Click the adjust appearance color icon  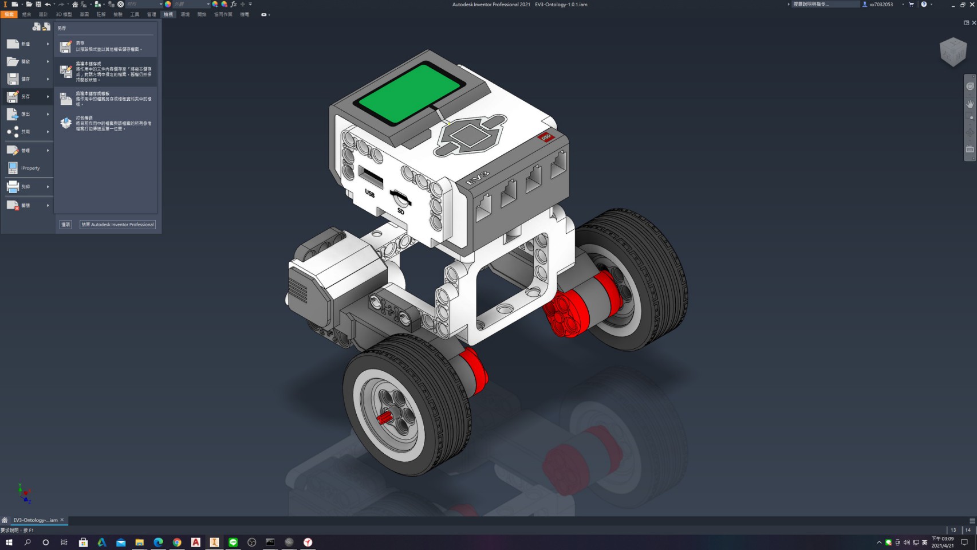tap(215, 4)
